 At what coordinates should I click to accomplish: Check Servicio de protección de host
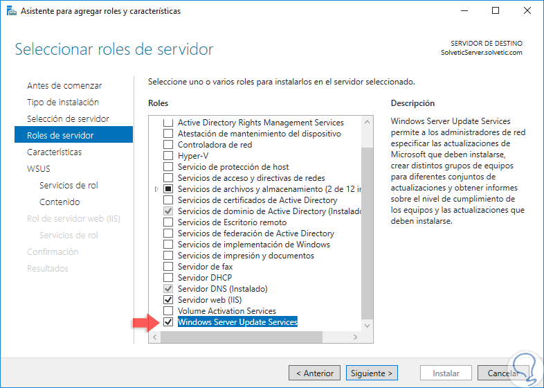pyautogui.click(x=168, y=167)
